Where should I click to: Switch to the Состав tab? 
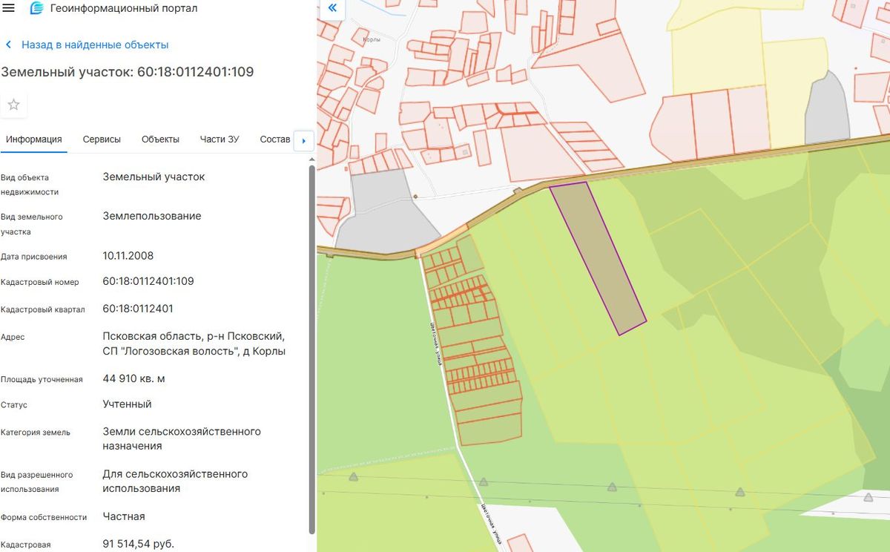click(x=274, y=139)
